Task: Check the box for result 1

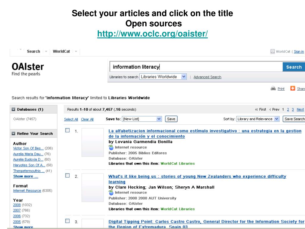Action: (x=67, y=130)
